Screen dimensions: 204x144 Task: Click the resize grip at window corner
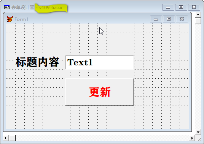(199, 139)
